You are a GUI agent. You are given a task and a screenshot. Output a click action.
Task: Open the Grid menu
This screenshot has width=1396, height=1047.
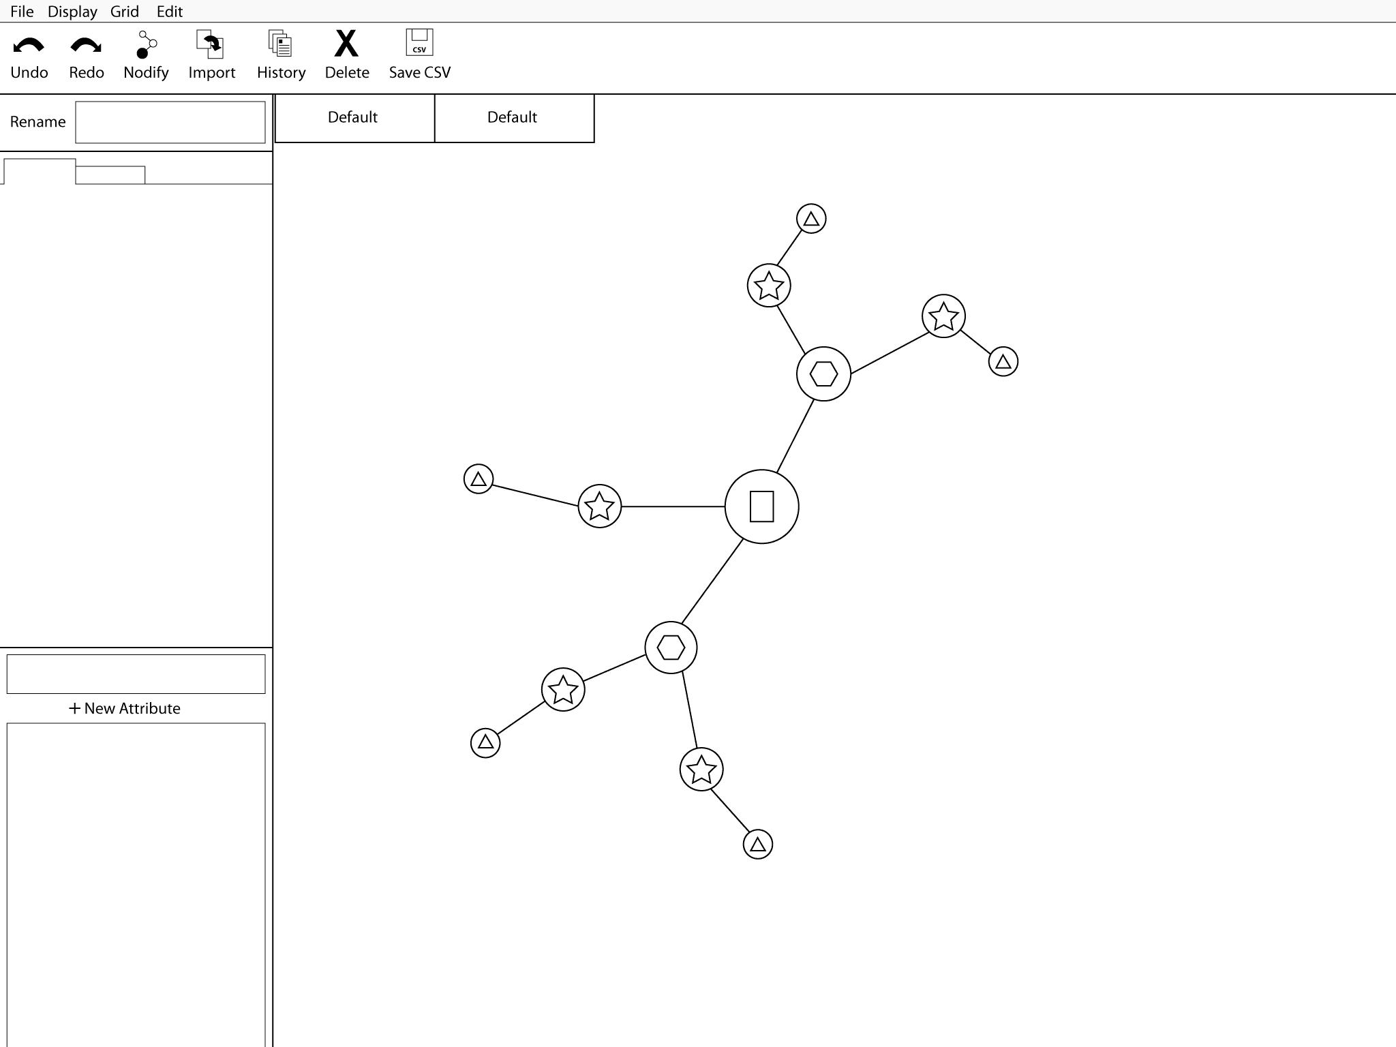(125, 11)
